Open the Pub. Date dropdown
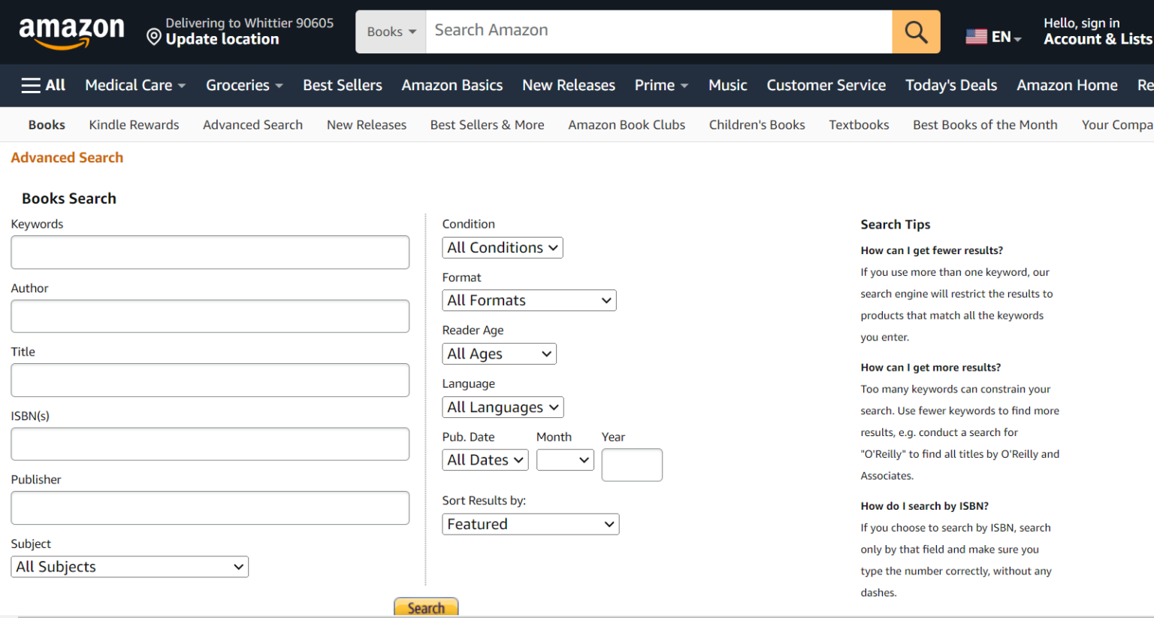1154x618 pixels. click(x=485, y=459)
